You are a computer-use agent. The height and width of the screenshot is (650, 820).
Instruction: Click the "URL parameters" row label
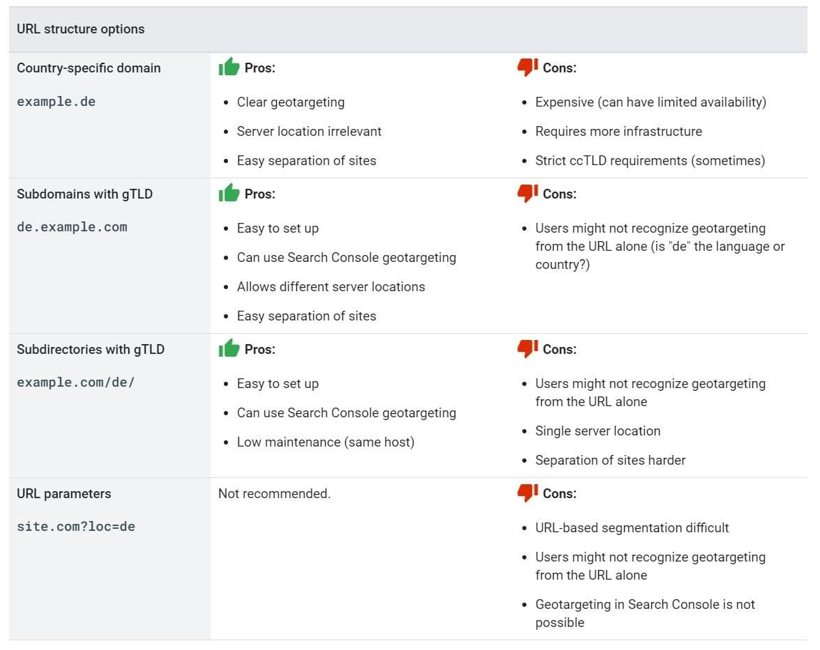(63, 493)
